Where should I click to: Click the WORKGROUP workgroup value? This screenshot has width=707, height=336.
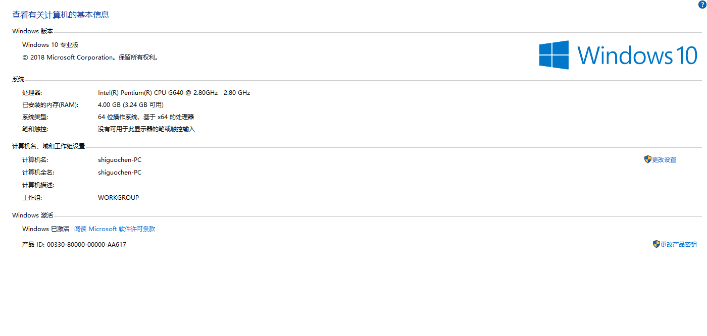coord(118,198)
